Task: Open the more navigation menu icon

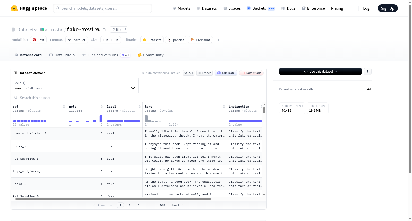Action: tap(351, 8)
